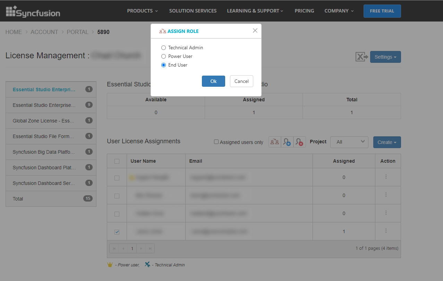
Task: Click the Syncfusion logo
Action: click(x=33, y=11)
